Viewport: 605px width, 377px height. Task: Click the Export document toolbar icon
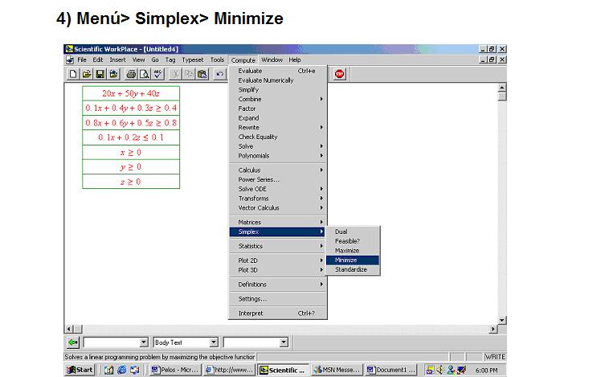[113, 74]
